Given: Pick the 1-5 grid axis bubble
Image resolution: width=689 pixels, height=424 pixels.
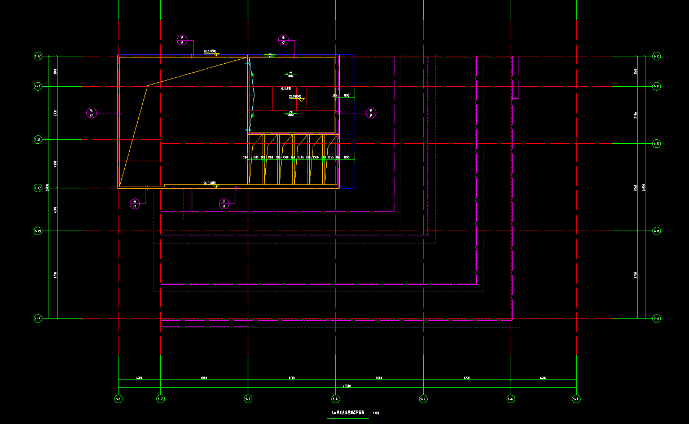Looking at the screenshot, I should (x=423, y=399).
